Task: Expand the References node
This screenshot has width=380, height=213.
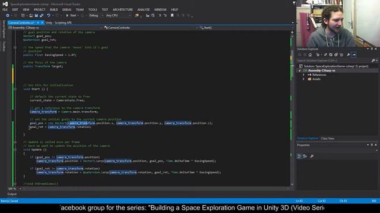Action: click(303, 75)
